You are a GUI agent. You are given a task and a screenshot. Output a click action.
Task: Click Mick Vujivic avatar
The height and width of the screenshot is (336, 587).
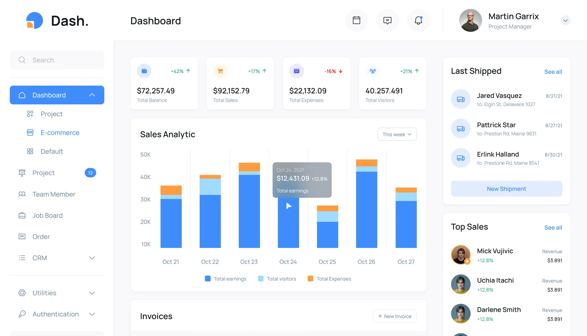click(x=461, y=255)
